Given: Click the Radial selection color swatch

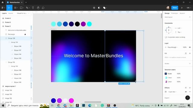Looking at the screenshot, I should [x=166, y=74].
